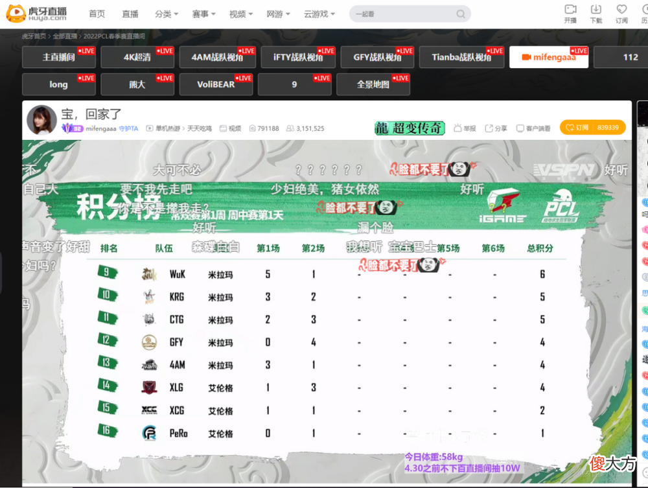Click the WuK team row logo
648x488 pixels.
click(149, 274)
